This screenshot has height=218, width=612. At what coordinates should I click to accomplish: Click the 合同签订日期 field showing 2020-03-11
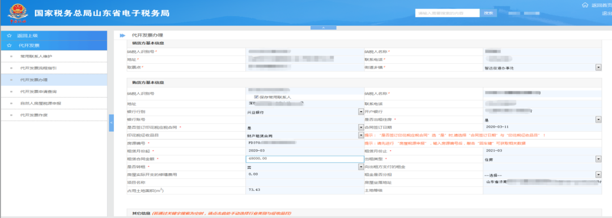[x=542, y=127]
